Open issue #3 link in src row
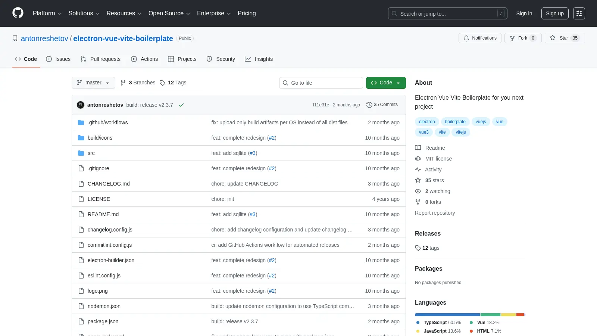The image size is (597, 336). coord(253,153)
